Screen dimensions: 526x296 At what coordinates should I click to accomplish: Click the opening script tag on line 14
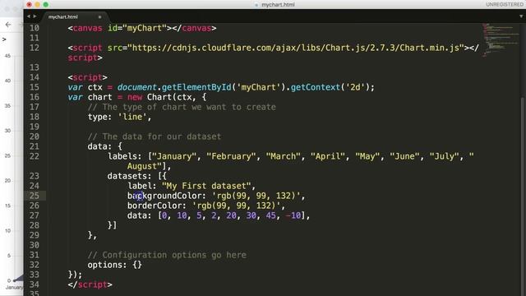point(88,77)
